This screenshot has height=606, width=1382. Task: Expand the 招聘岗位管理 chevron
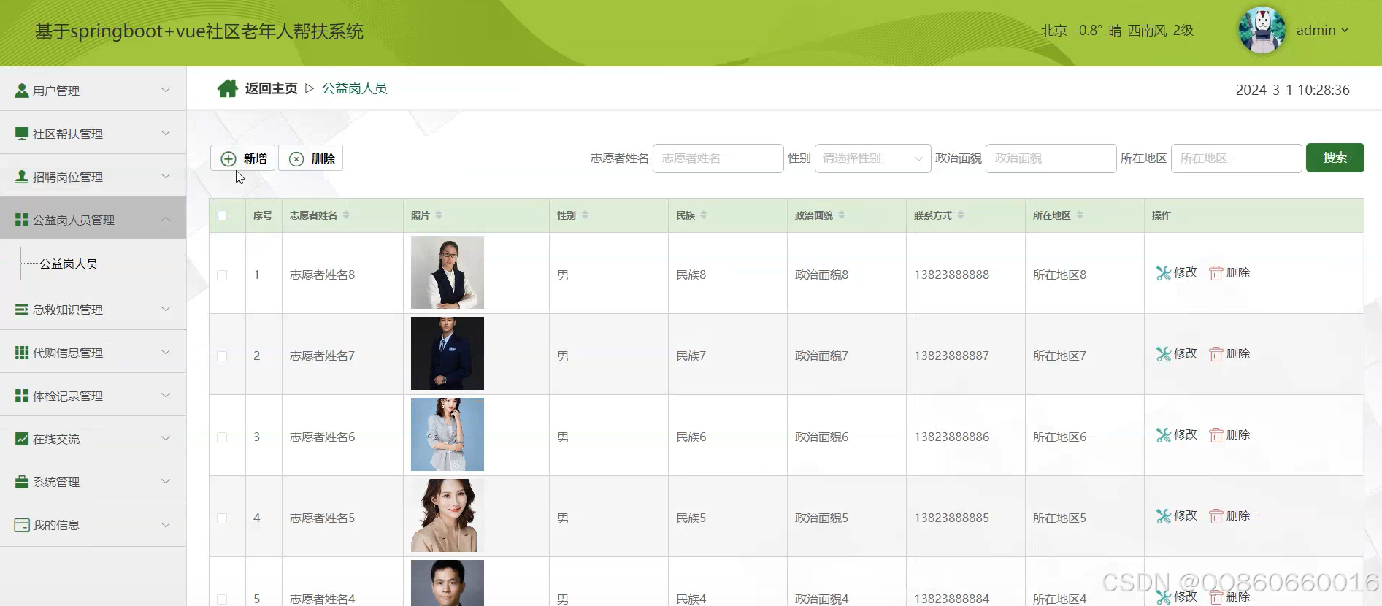click(166, 176)
